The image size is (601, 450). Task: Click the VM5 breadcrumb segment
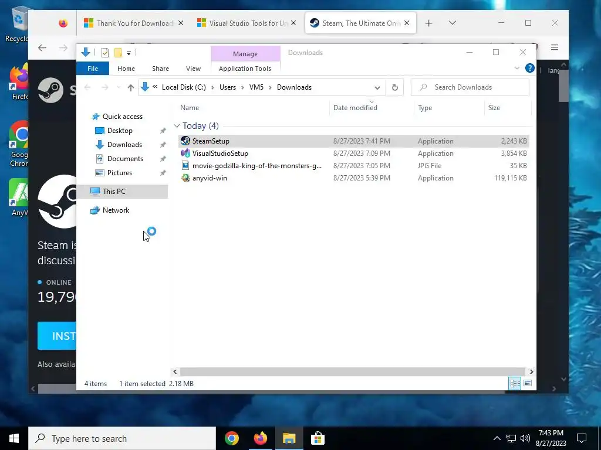[x=256, y=87]
